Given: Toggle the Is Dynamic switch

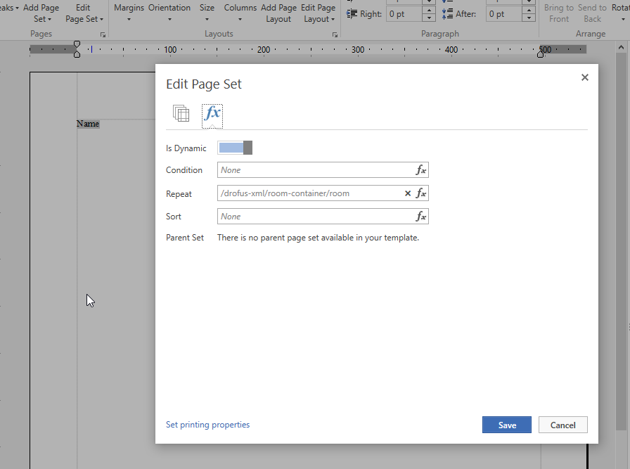Looking at the screenshot, I should 235,148.
